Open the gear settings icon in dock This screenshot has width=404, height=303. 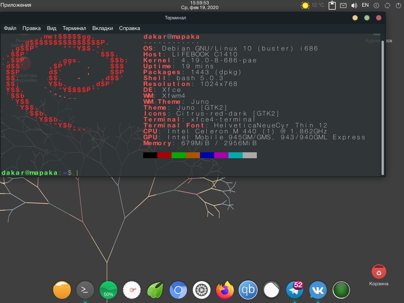coord(202,290)
